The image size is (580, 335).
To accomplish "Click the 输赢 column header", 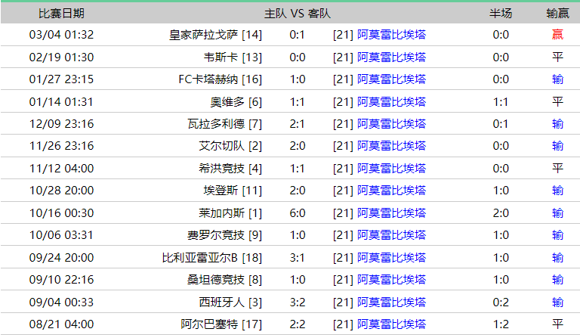I will (557, 14).
